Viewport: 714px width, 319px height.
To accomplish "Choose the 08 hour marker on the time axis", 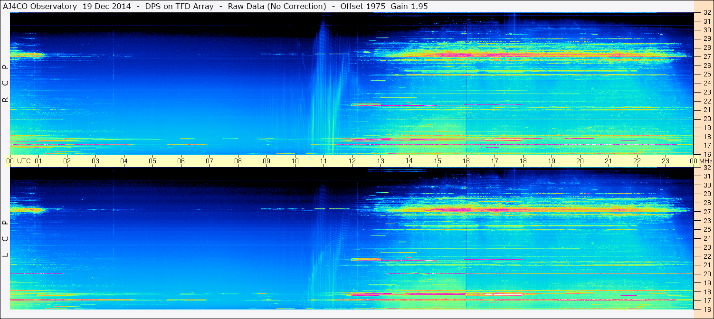I will click(238, 161).
